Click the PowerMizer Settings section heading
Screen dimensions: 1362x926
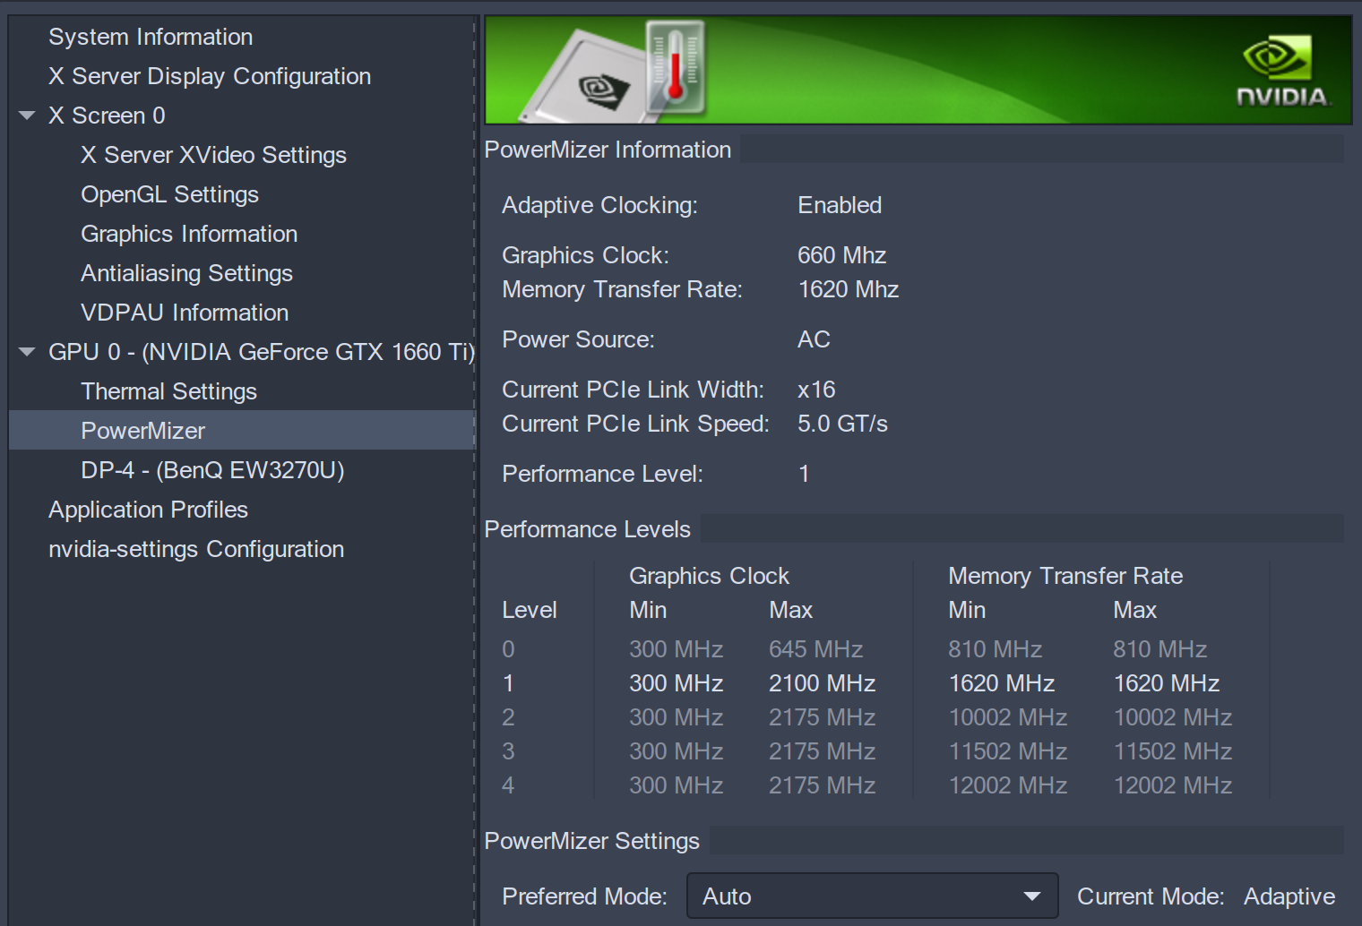[591, 841]
